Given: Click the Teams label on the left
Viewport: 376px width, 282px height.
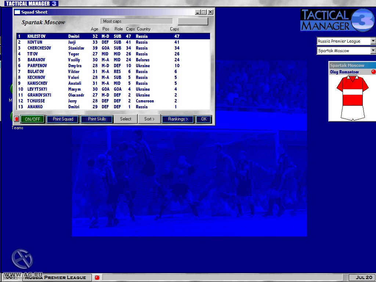Looking at the screenshot, I should [x=18, y=128].
